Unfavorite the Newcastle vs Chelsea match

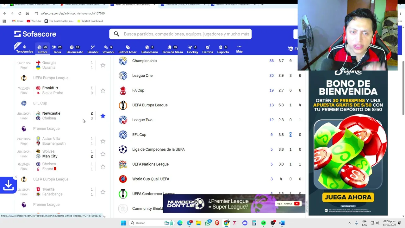coord(103,116)
